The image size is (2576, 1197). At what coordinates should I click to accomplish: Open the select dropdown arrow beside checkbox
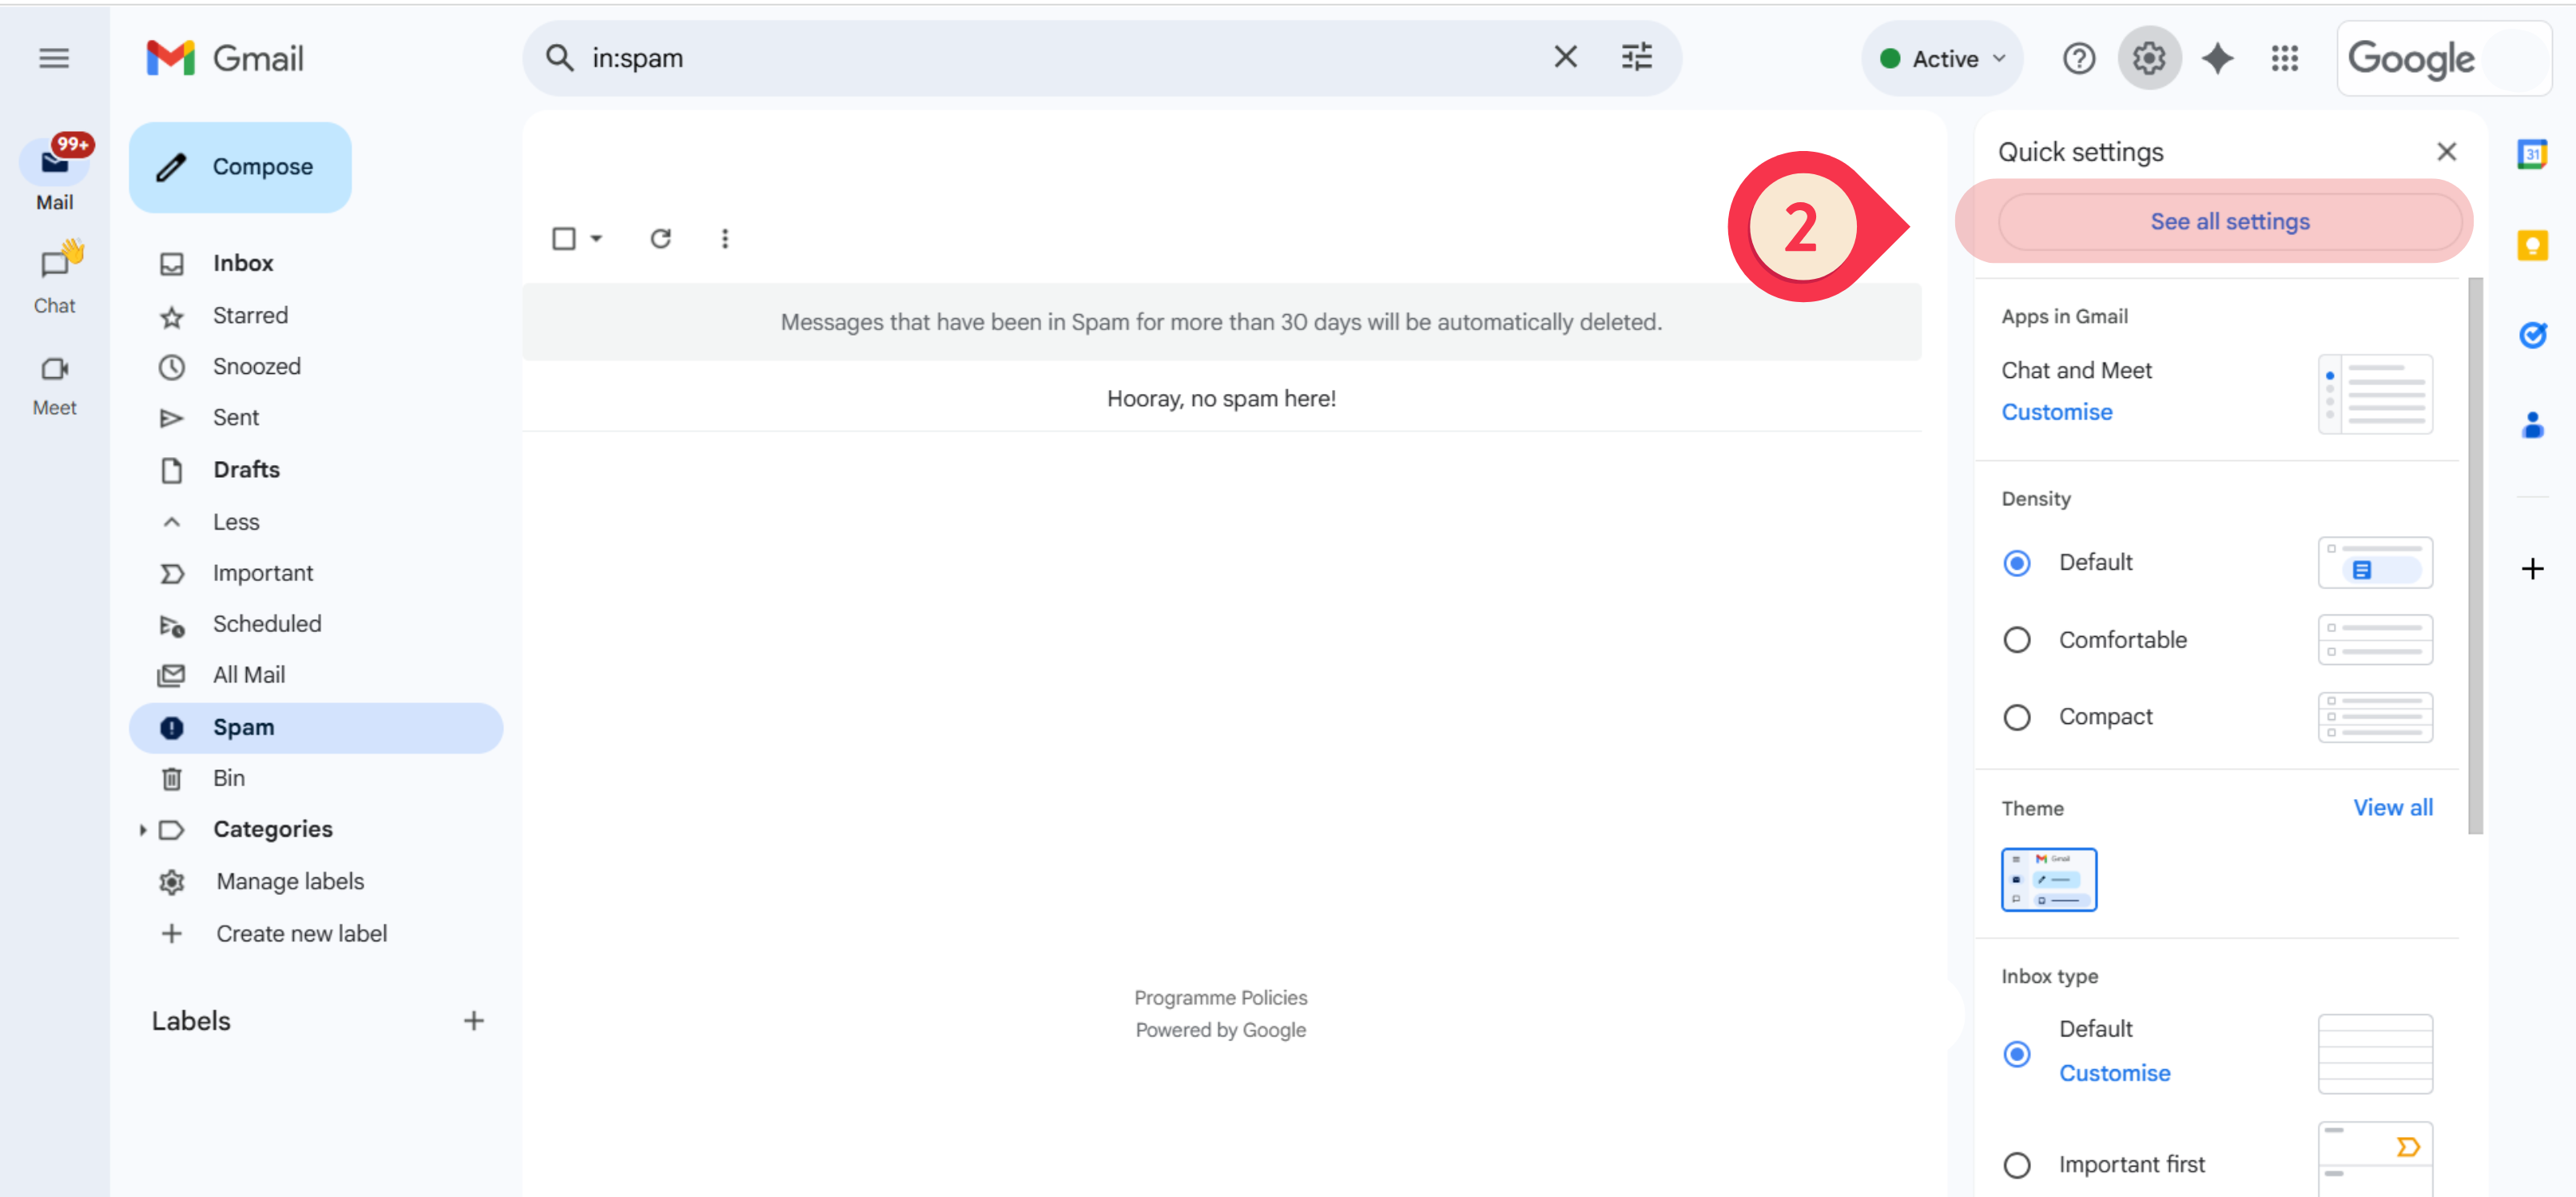click(596, 239)
